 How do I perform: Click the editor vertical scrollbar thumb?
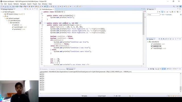point(143,24)
